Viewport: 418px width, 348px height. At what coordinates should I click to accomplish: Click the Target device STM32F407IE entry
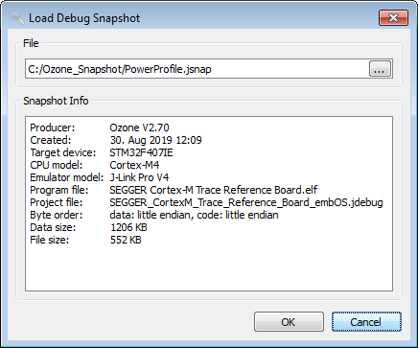click(102, 152)
